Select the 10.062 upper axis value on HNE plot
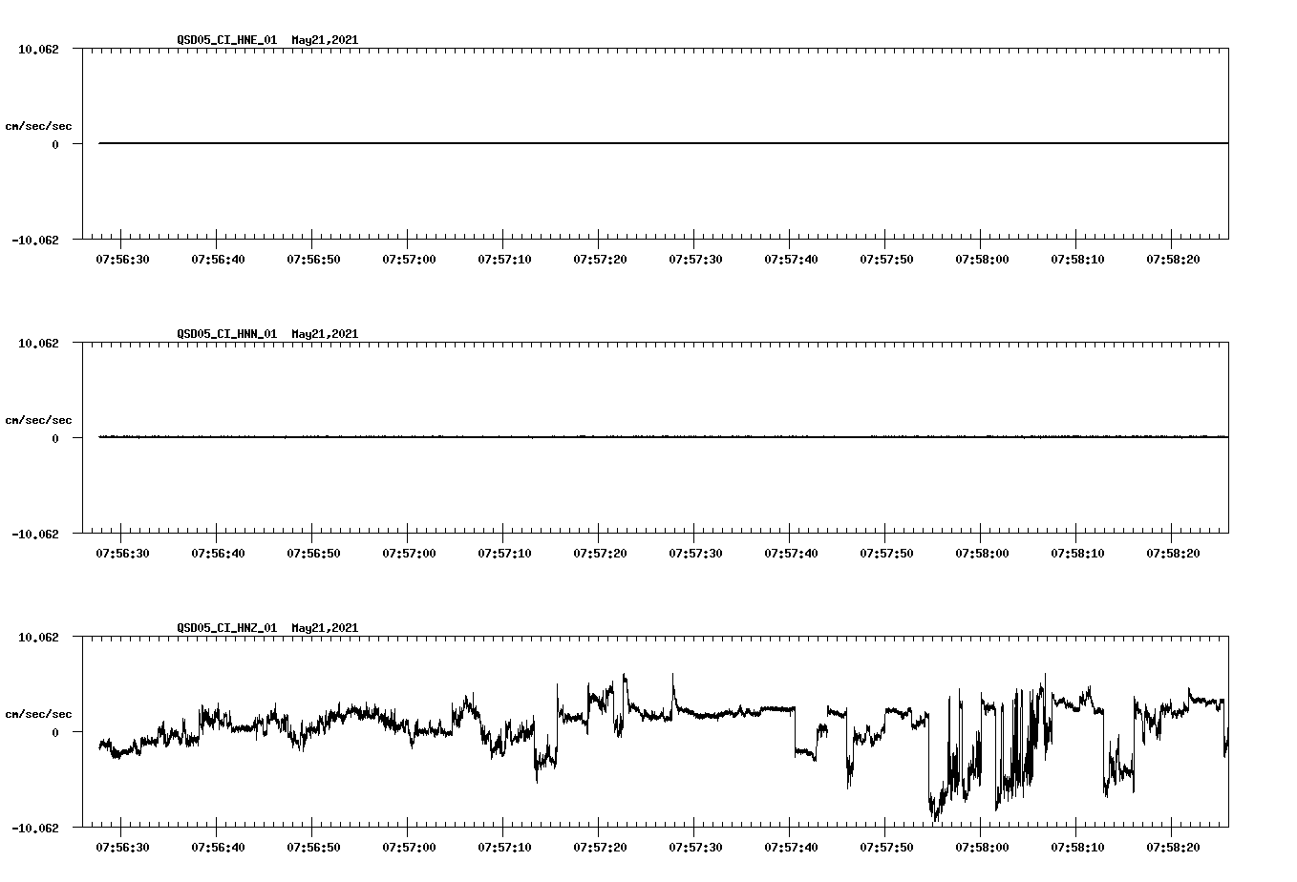This screenshot has height=882, width=1297. point(39,49)
